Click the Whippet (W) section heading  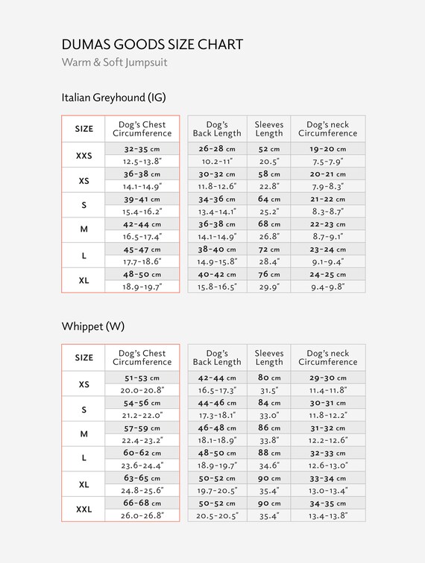[92, 326]
